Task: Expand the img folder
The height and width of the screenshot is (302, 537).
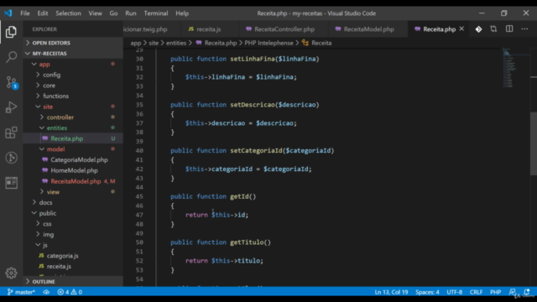Action: (x=73, y=234)
